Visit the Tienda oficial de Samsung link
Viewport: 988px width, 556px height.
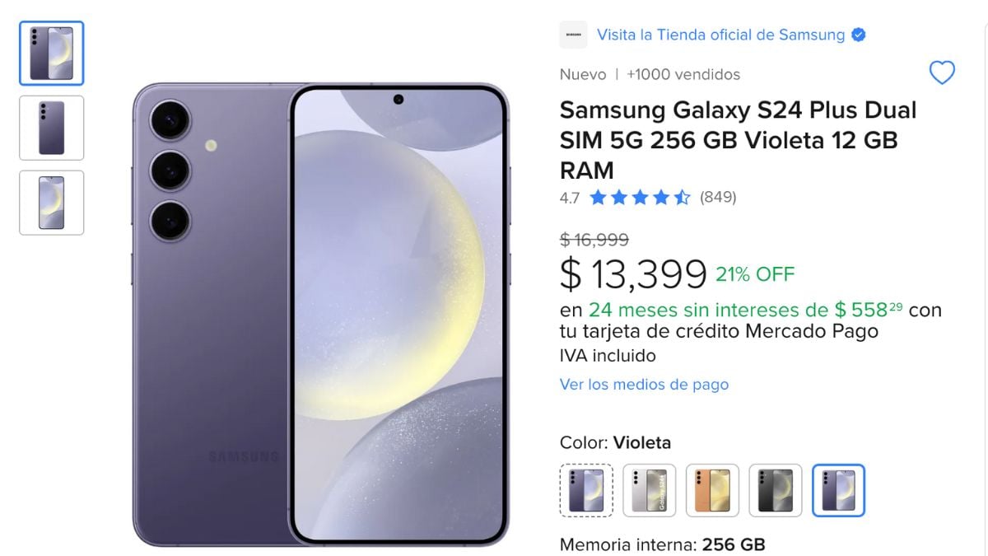[x=721, y=35]
